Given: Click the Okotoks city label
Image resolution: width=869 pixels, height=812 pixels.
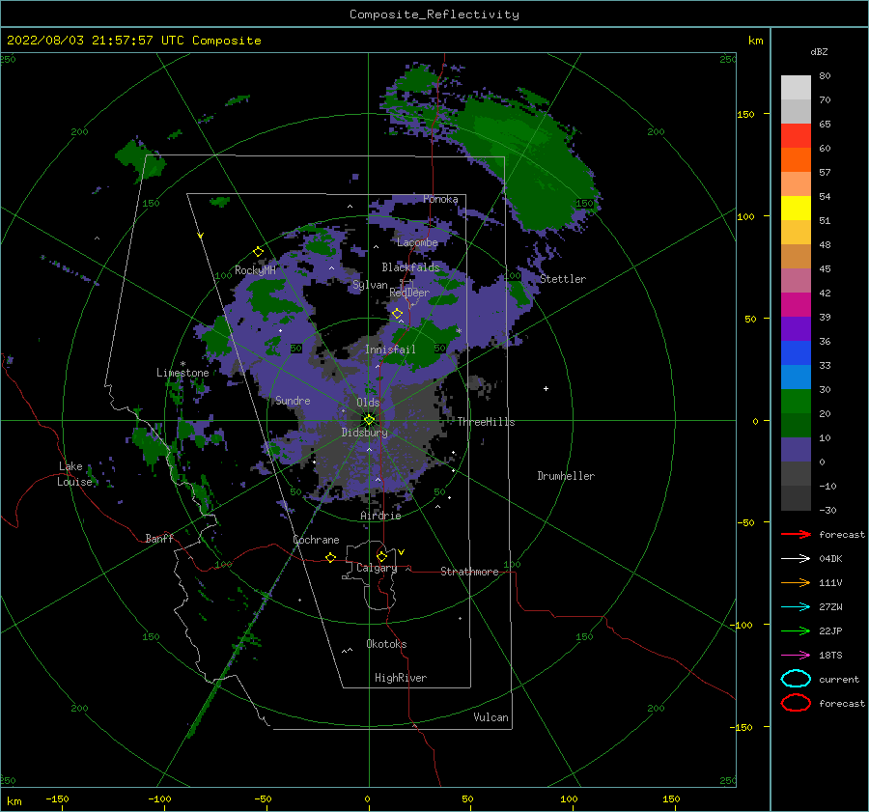Looking at the screenshot, I should (x=386, y=644).
